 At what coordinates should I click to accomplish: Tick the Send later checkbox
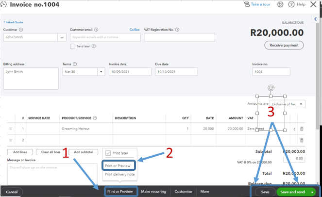point(72,47)
